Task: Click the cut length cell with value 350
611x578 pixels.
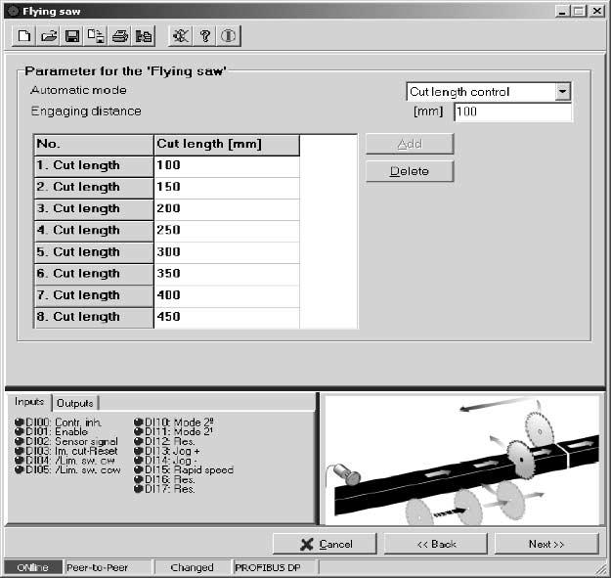Action: 227,274
